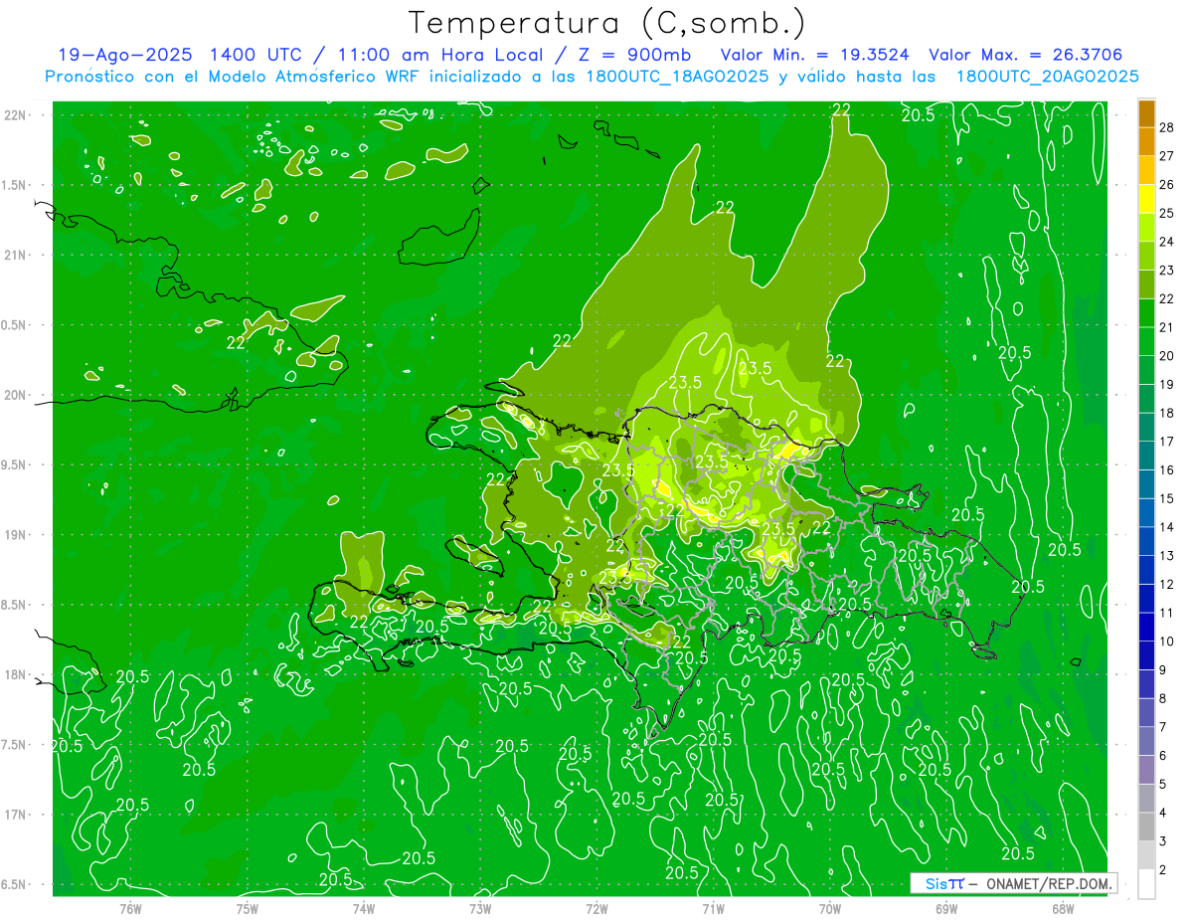1193x922 pixels.
Task: Pick the legend swatch between 24 and 25
Action: pyautogui.click(x=1146, y=228)
